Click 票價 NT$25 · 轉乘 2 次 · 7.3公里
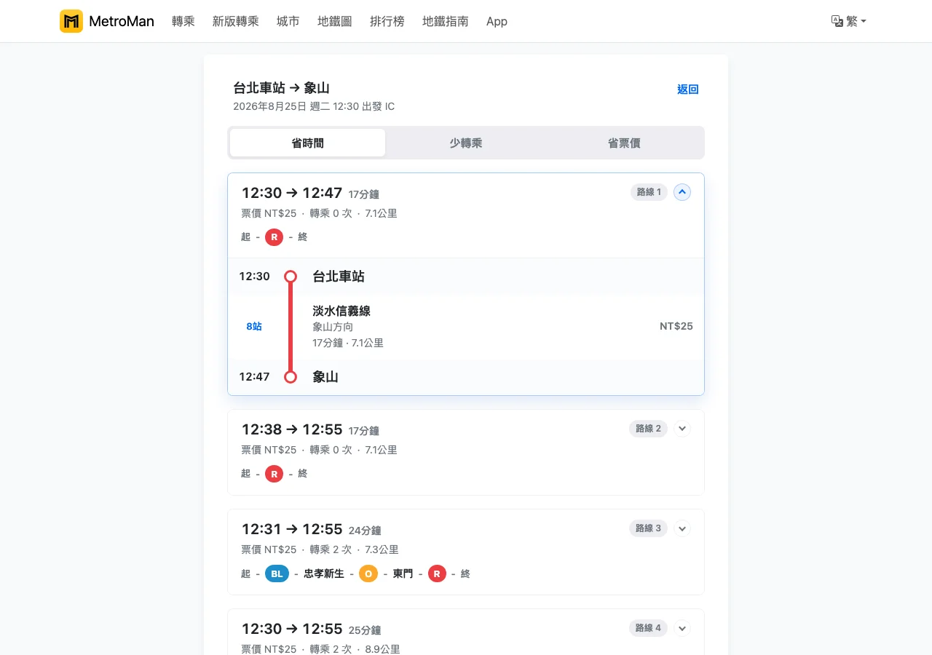Image resolution: width=932 pixels, height=655 pixels. [320, 549]
